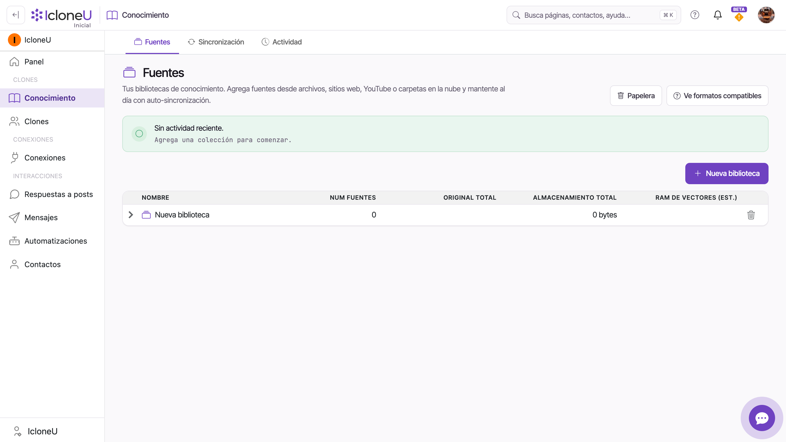Open Automatizaciones in the sidebar
This screenshot has height=442, width=786.
coord(52,241)
